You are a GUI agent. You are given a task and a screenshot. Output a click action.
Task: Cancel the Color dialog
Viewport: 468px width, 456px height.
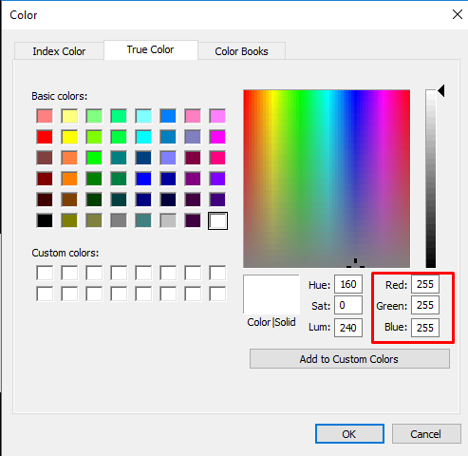pos(426,434)
